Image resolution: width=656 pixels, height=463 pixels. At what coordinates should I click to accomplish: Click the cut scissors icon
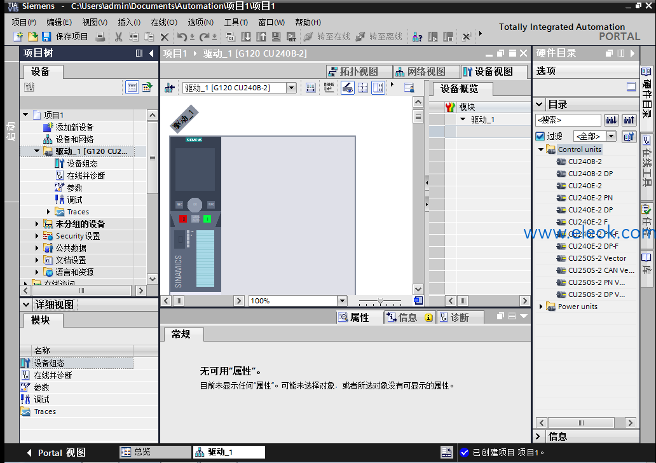(x=119, y=37)
